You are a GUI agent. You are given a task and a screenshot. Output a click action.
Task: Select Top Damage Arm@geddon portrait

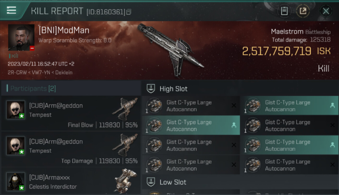[x=16, y=146]
